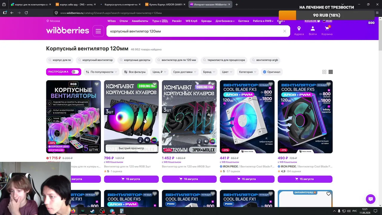The height and width of the screenshot is (215, 382).
Task: Click the Москва location pin
Action: 53,21
